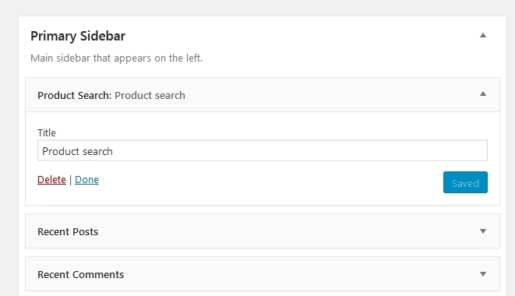Click the bold 'Product Search:' widget name
The width and height of the screenshot is (515, 296).
(75, 95)
